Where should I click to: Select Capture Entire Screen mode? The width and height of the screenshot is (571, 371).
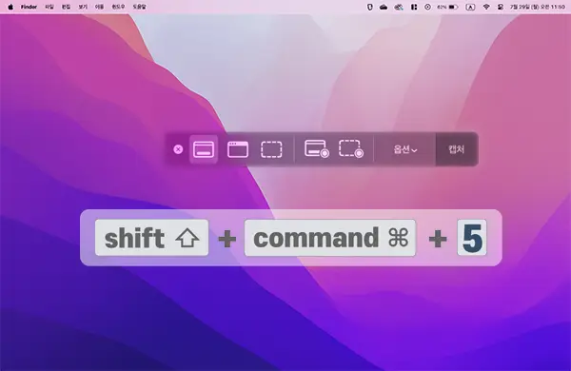pyautogui.click(x=204, y=149)
